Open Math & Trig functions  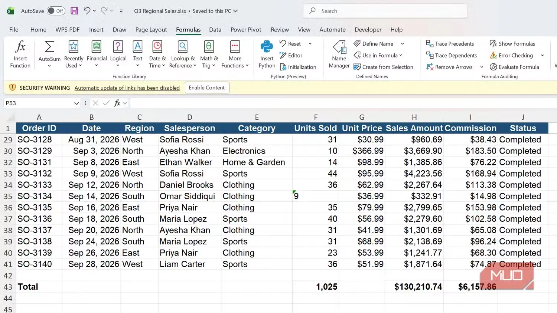point(209,55)
